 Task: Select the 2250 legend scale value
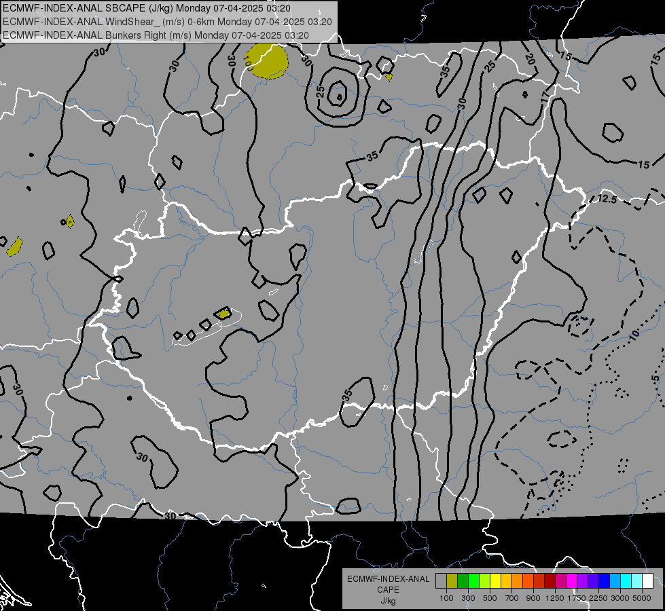click(x=598, y=598)
